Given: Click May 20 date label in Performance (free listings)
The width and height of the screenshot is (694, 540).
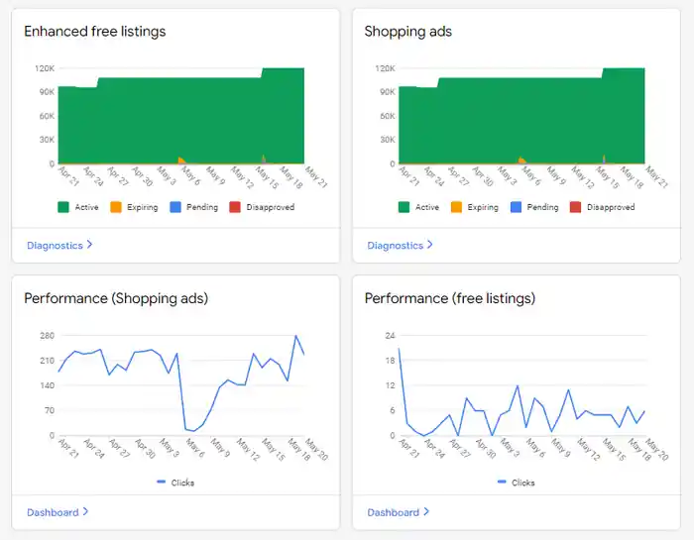Looking at the screenshot, I should (x=656, y=449).
